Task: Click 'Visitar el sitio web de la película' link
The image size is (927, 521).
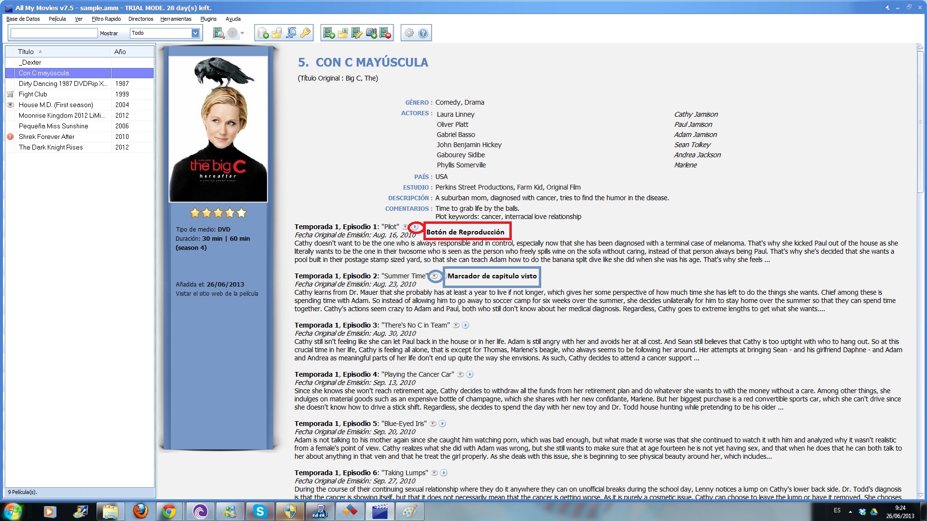Action: (x=217, y=293)
